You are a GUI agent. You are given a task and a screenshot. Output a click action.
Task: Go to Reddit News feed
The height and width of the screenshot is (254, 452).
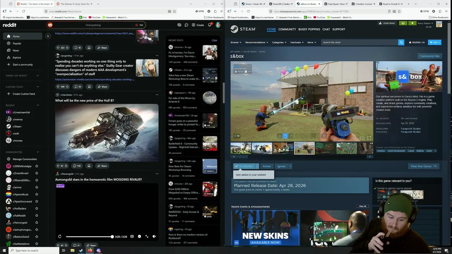pyautogui.click(x=16, y=50)
